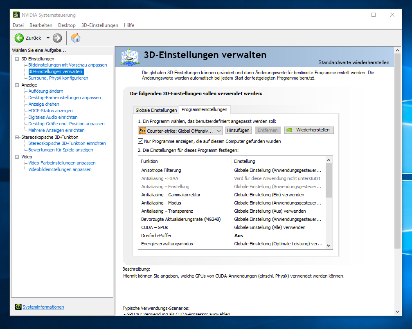The height and width of the screenshot is (329, 412).
Task: Collapse the 3D-Einstellungen tree node
Action: pyautogui.click(x=17, y=59)
